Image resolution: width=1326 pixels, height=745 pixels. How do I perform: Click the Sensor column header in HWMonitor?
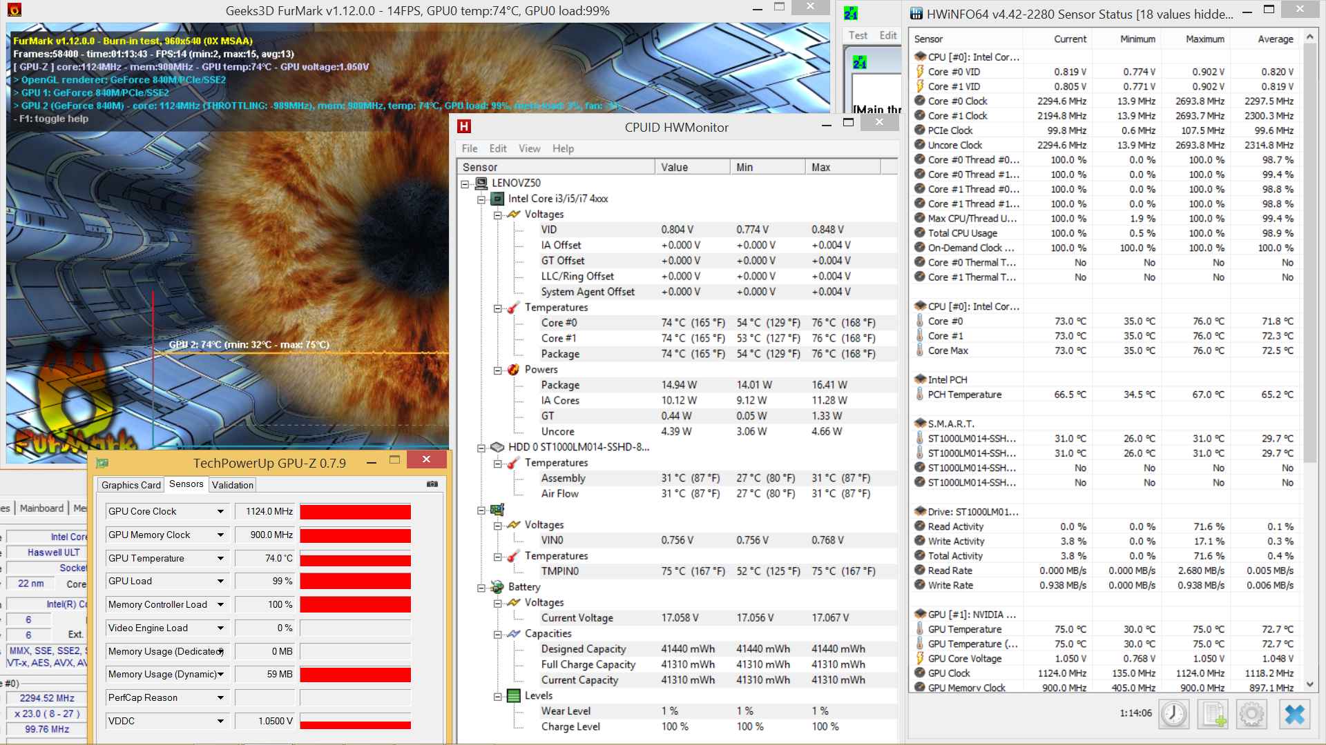click(x=556, y=167)
